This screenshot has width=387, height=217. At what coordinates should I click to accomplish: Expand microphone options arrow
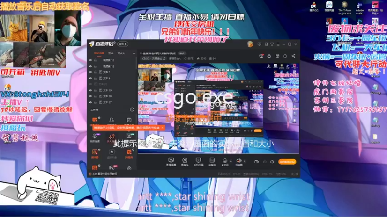[231, 161]
